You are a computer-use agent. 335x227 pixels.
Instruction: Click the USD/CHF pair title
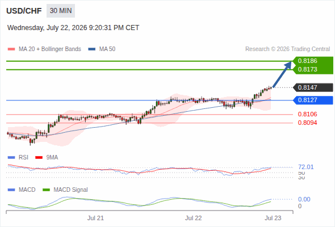click(24, 11)
